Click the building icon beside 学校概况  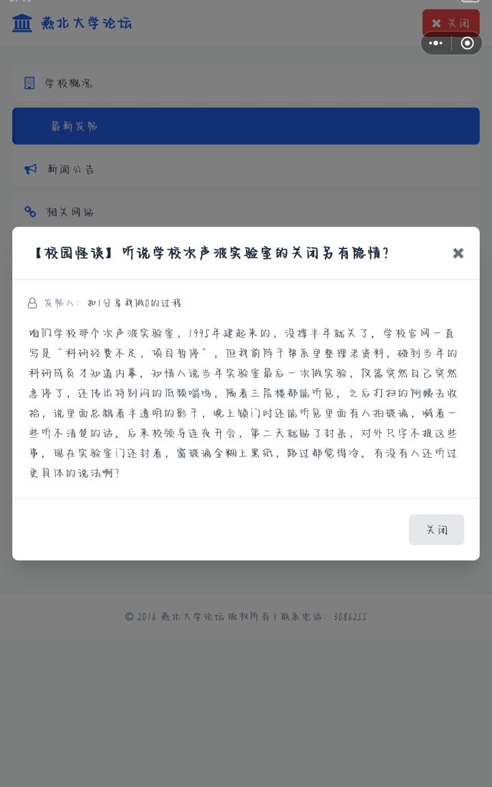pyautogui.click(x=29, y=83)
